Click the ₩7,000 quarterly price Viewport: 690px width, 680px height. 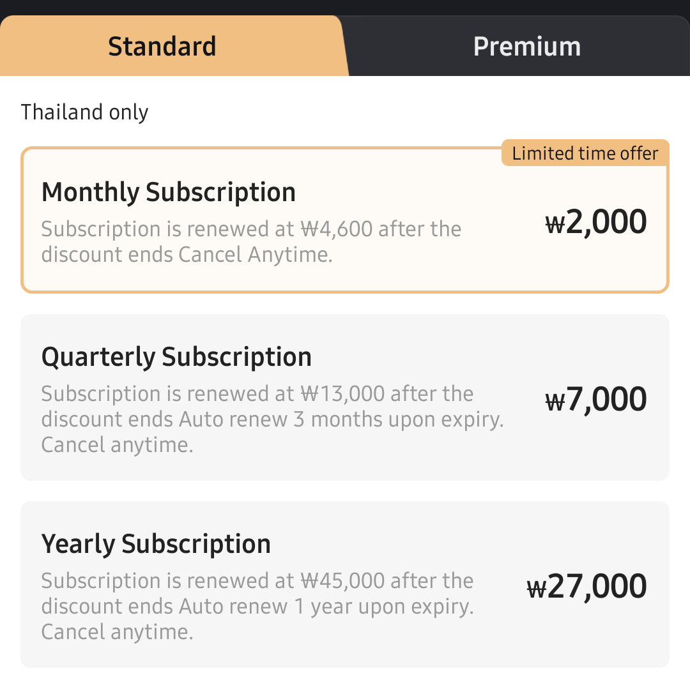[x=595, y=400]
